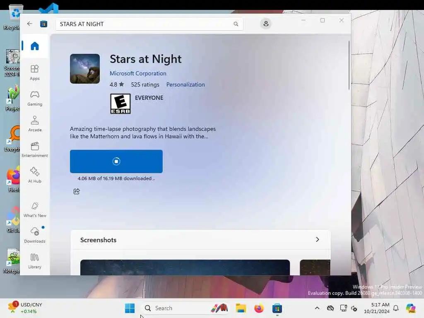Image resolution: width=424 pixels, height=318 pixels.
Task: Click the app description text
Action: (x=143, y=132)
